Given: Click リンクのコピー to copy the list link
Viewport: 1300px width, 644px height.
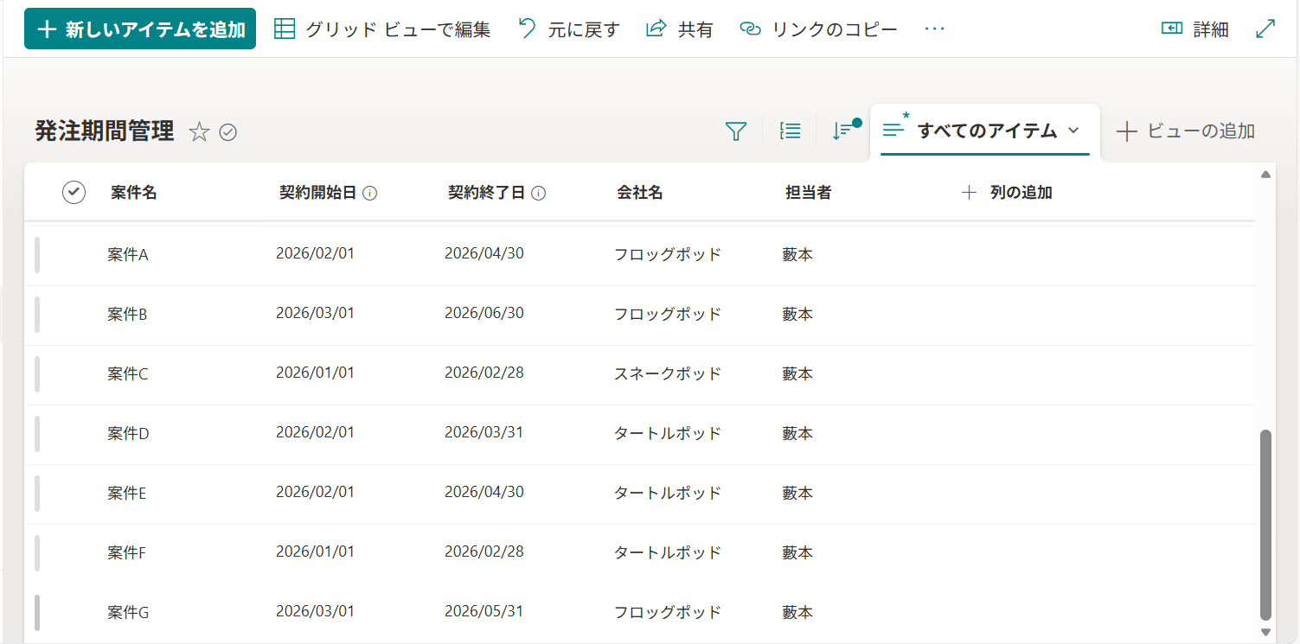Looking at the screenshot, I should pos(817,29).
